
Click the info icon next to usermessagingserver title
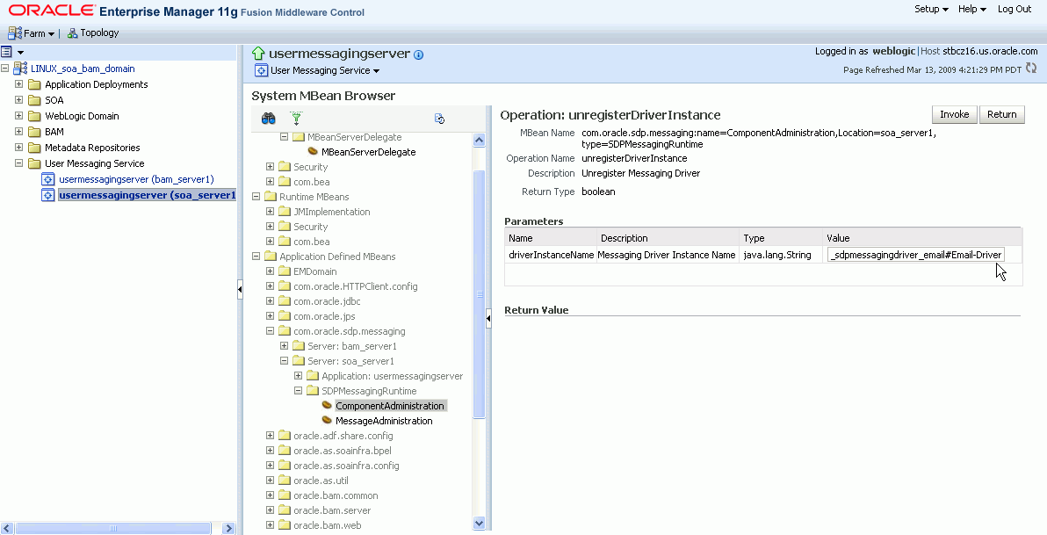pyautogui.click(x=419, y=54)
